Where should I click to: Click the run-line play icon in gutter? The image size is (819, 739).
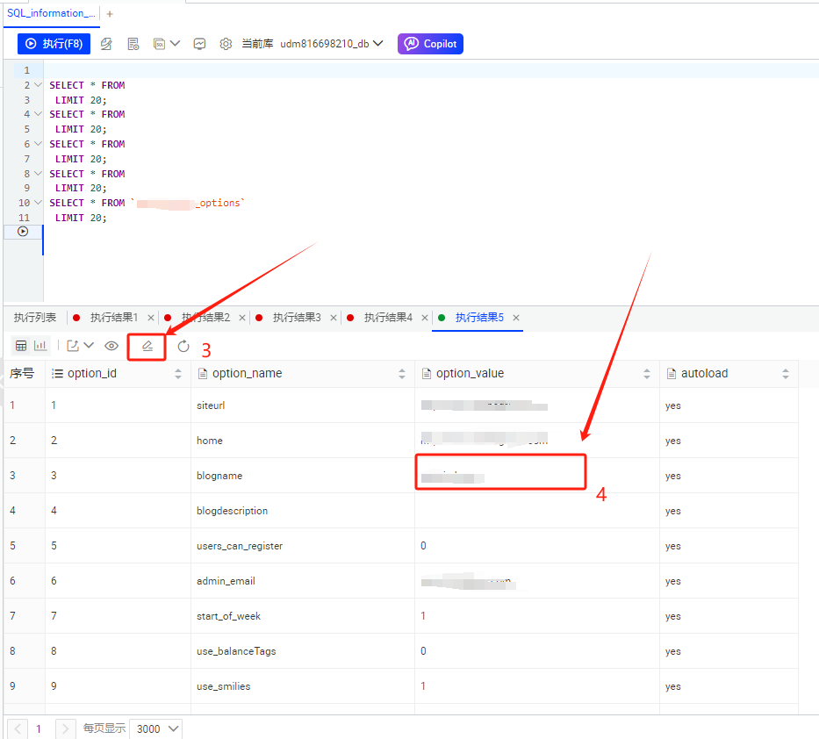[23, 232]
